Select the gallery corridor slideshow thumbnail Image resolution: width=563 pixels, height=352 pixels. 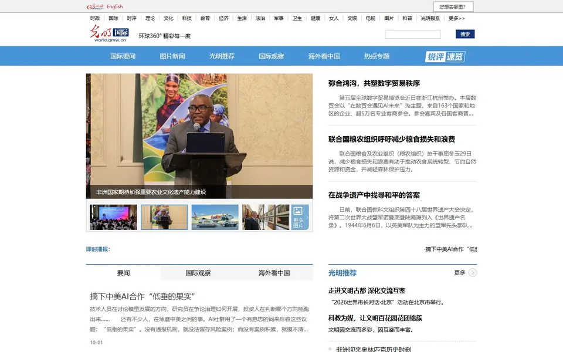pos(266,217)
